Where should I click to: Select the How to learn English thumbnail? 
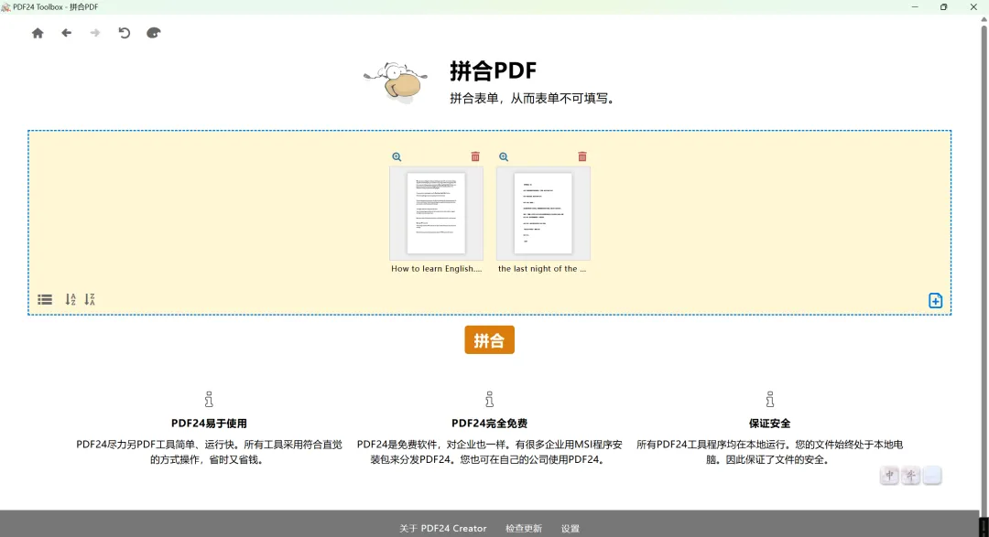coord(437,214)
